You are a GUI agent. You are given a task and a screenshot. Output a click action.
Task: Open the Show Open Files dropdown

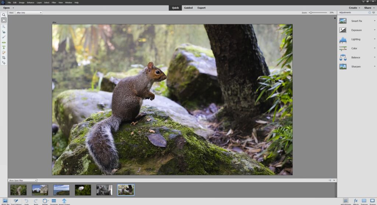tap(23, 180)
